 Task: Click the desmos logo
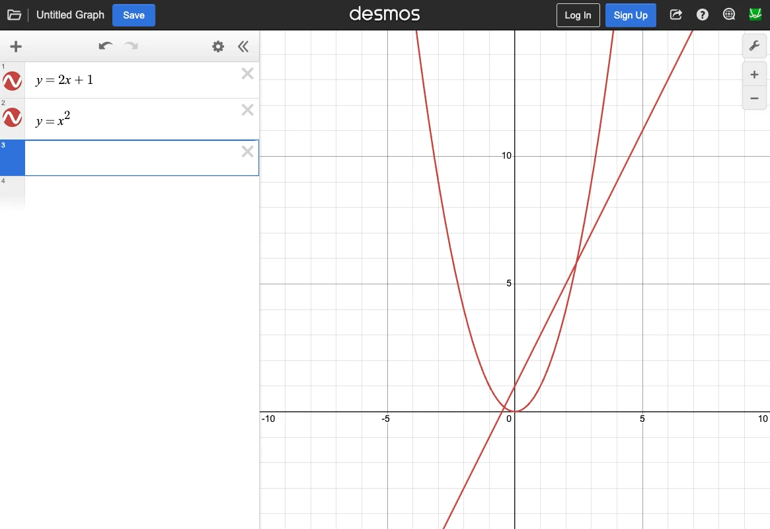pos(385,14)
